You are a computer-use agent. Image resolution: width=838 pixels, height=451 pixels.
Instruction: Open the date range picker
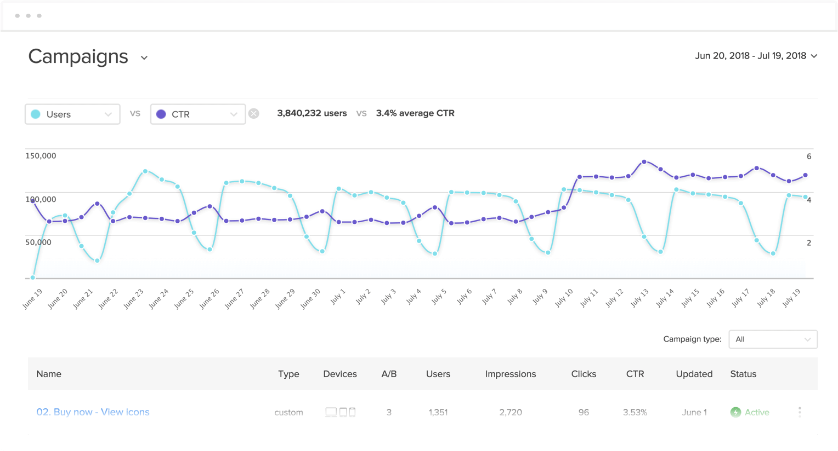(x=756, y=56)
